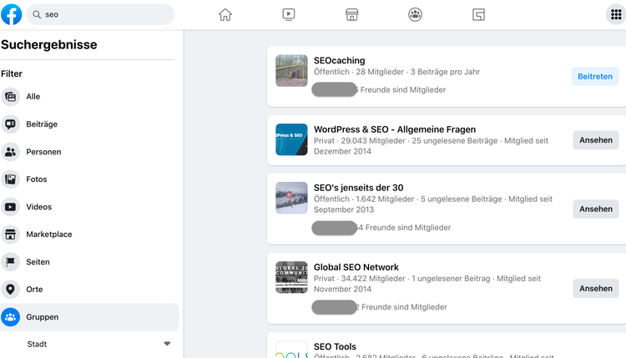Click the Beiträge speech bubble icon
This screenshot has height=358, width=626.
point(10,124)
